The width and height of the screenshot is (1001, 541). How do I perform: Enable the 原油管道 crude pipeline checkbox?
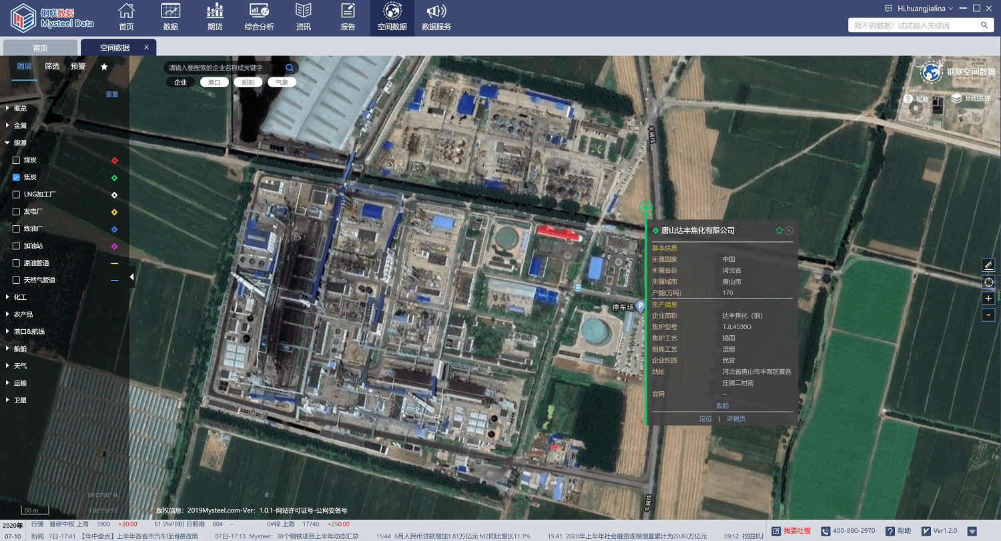[x=17, y=263]
